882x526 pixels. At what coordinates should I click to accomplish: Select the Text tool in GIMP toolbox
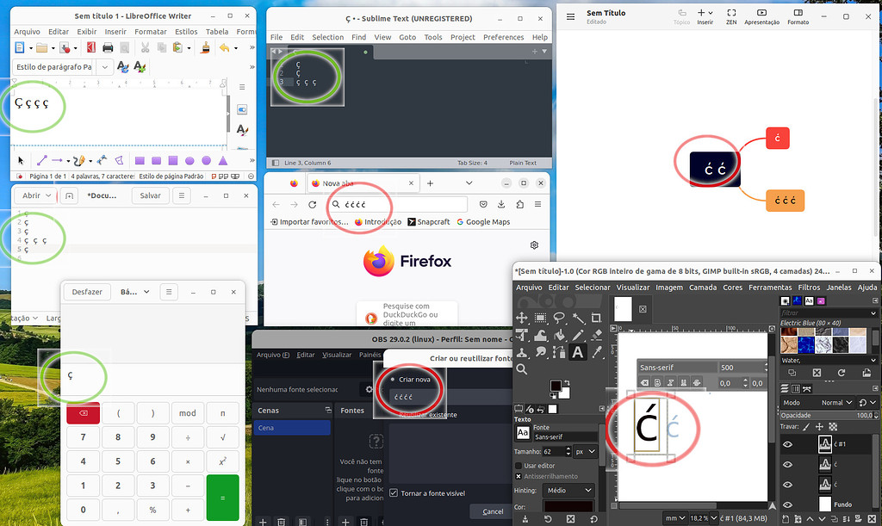pyautogui.click(x=576, y=353)
